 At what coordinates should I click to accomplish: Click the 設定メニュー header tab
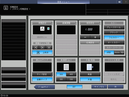click(x=64, y=2)
